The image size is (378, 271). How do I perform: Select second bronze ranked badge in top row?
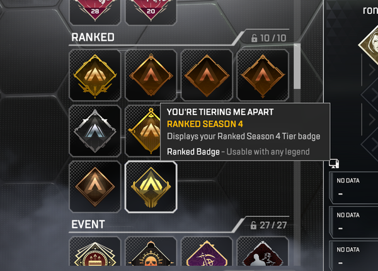151,75
